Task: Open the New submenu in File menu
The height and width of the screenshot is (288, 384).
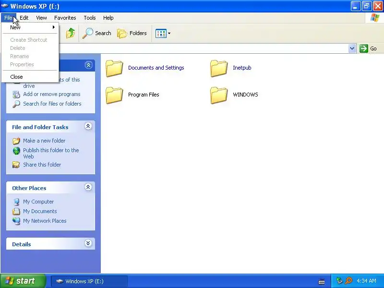Action: pos(30,27)
